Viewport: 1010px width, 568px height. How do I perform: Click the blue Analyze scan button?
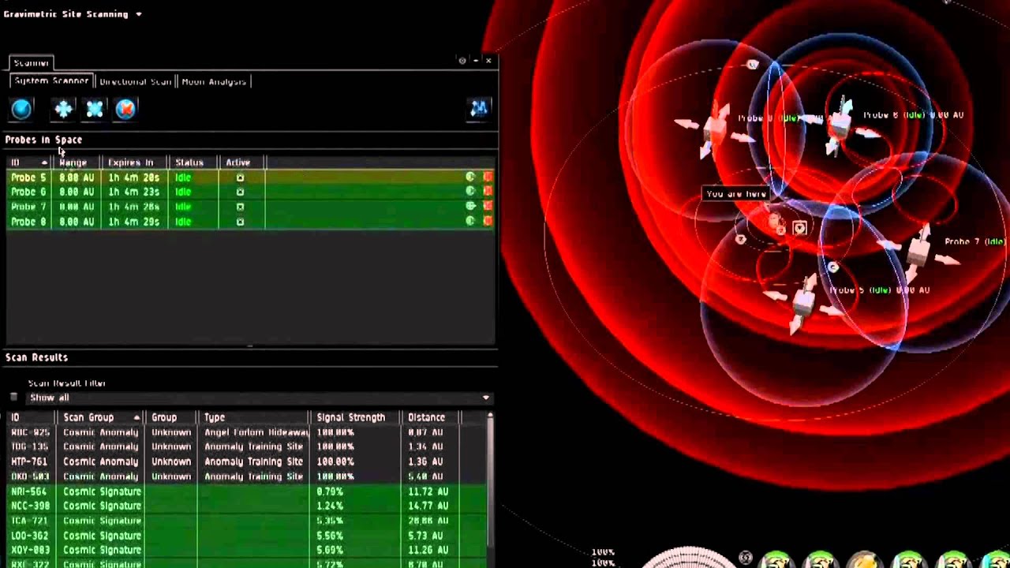tap(21, 109)
